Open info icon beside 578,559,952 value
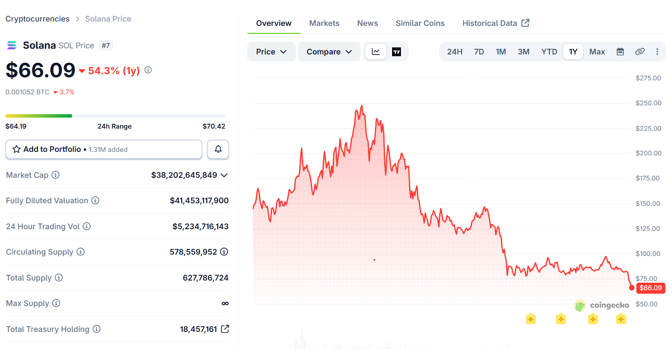Viewport: 672px width, 349px height. click(x=224, y=252)
